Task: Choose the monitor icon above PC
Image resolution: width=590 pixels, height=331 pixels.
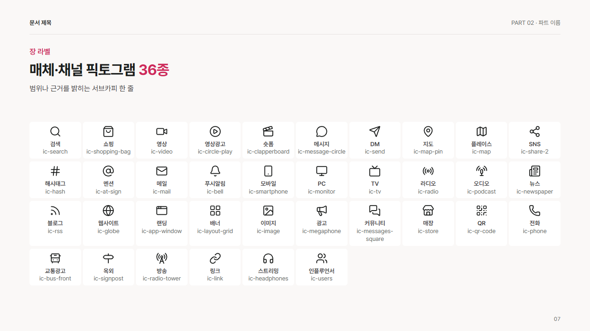Action: pos(322,171)
